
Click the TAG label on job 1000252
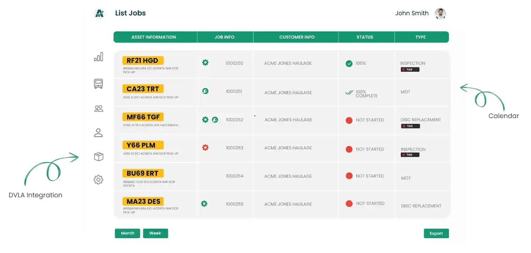pyautogui.click(x=410, y=126)
